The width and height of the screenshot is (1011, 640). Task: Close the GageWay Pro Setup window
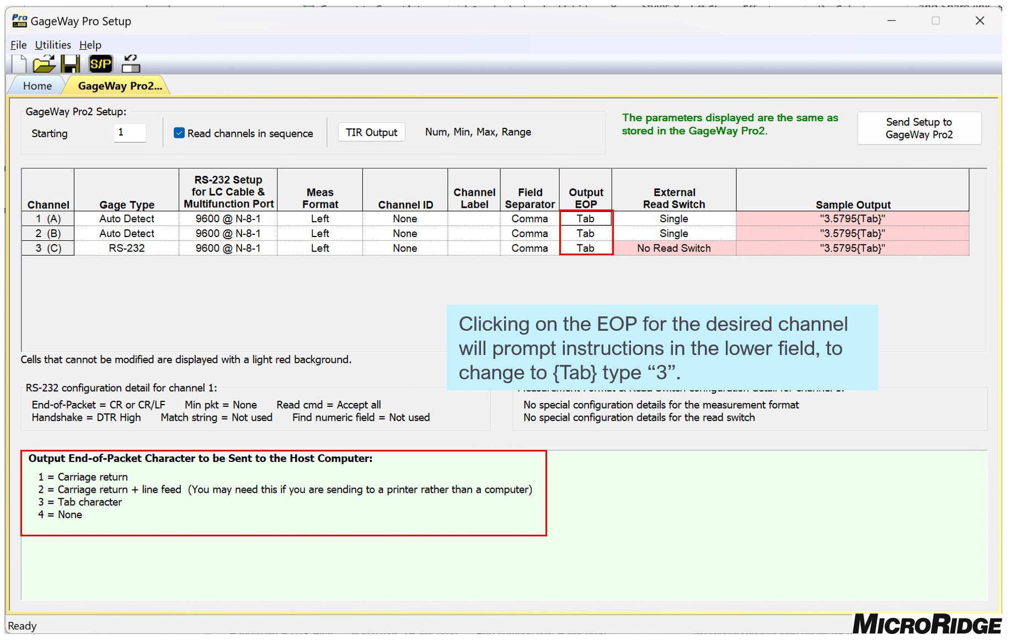point(980,20)
